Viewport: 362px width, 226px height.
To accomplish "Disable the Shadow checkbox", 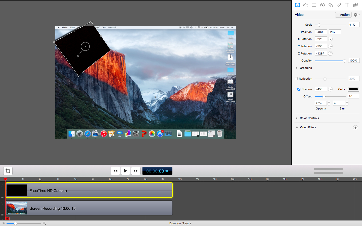I will pos(299,89).
